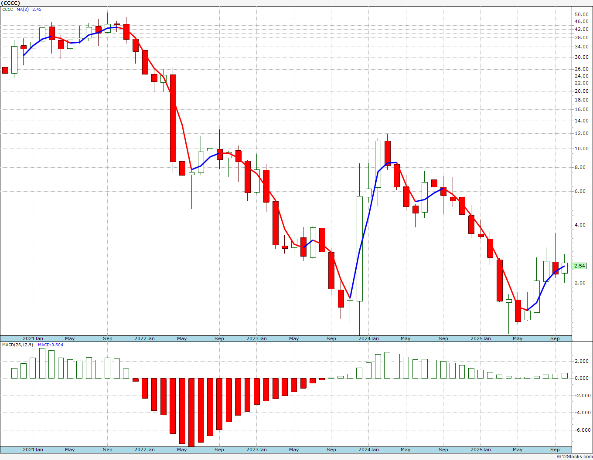Click the longest red MACD histogram bar
Image resolution: width=593 pixels, height=460 pixels.
(x=191, y=412)
